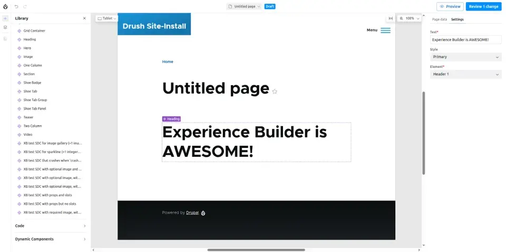Click the page document icon in top bar
Screen dimensions: 506x252
(x=230, y=6)
